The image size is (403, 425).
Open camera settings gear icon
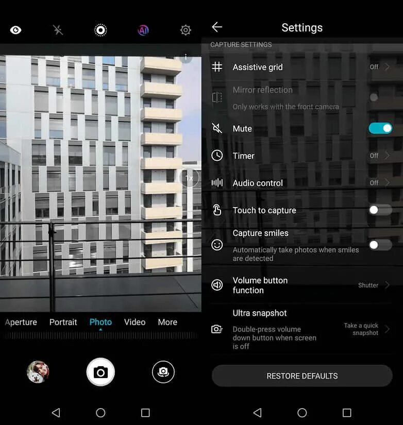[186, 30]
